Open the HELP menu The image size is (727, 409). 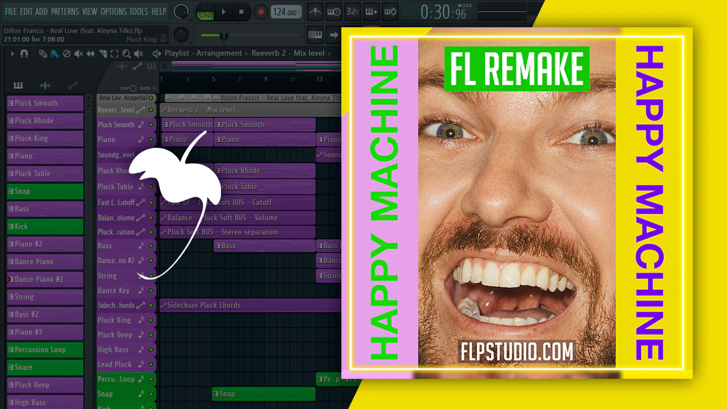(x=158, y=11)
